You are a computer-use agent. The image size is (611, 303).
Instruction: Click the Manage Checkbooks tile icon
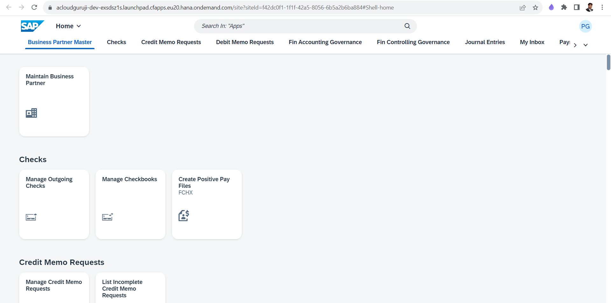[x=108, y=217]
